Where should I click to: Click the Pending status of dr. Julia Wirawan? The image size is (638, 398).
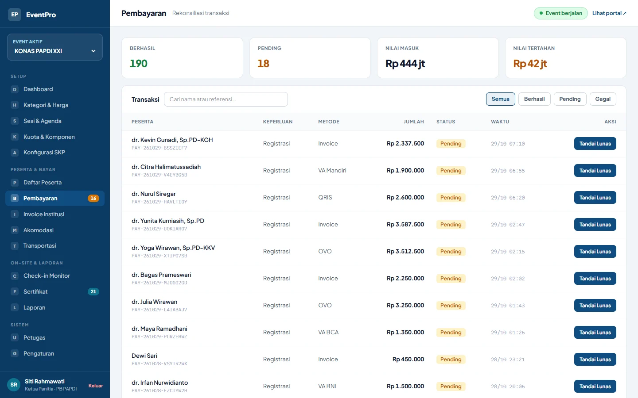(x=451, y=306)
